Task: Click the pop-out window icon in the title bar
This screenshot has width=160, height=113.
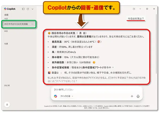Action: pos(134,9)
